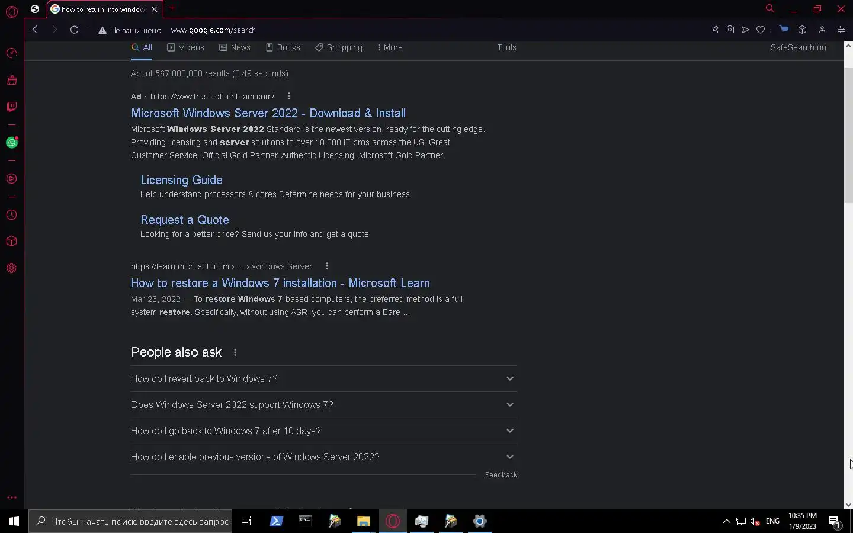Open the Licensing Guide link
Image resolution: width=853 pixels, height=533 pixels.
(181, 180)
